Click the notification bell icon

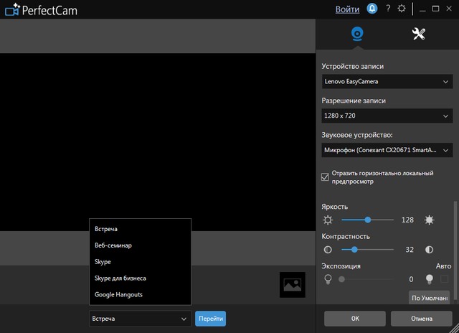372,9
